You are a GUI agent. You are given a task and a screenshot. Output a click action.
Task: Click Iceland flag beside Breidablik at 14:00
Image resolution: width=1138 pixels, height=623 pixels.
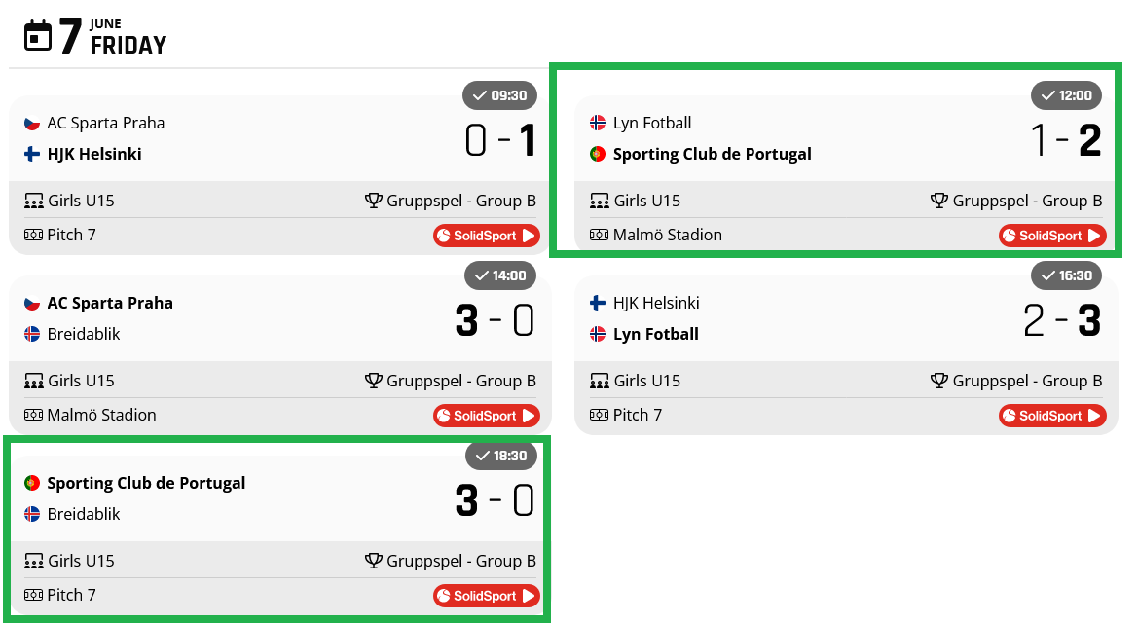(x=32, y=334)
